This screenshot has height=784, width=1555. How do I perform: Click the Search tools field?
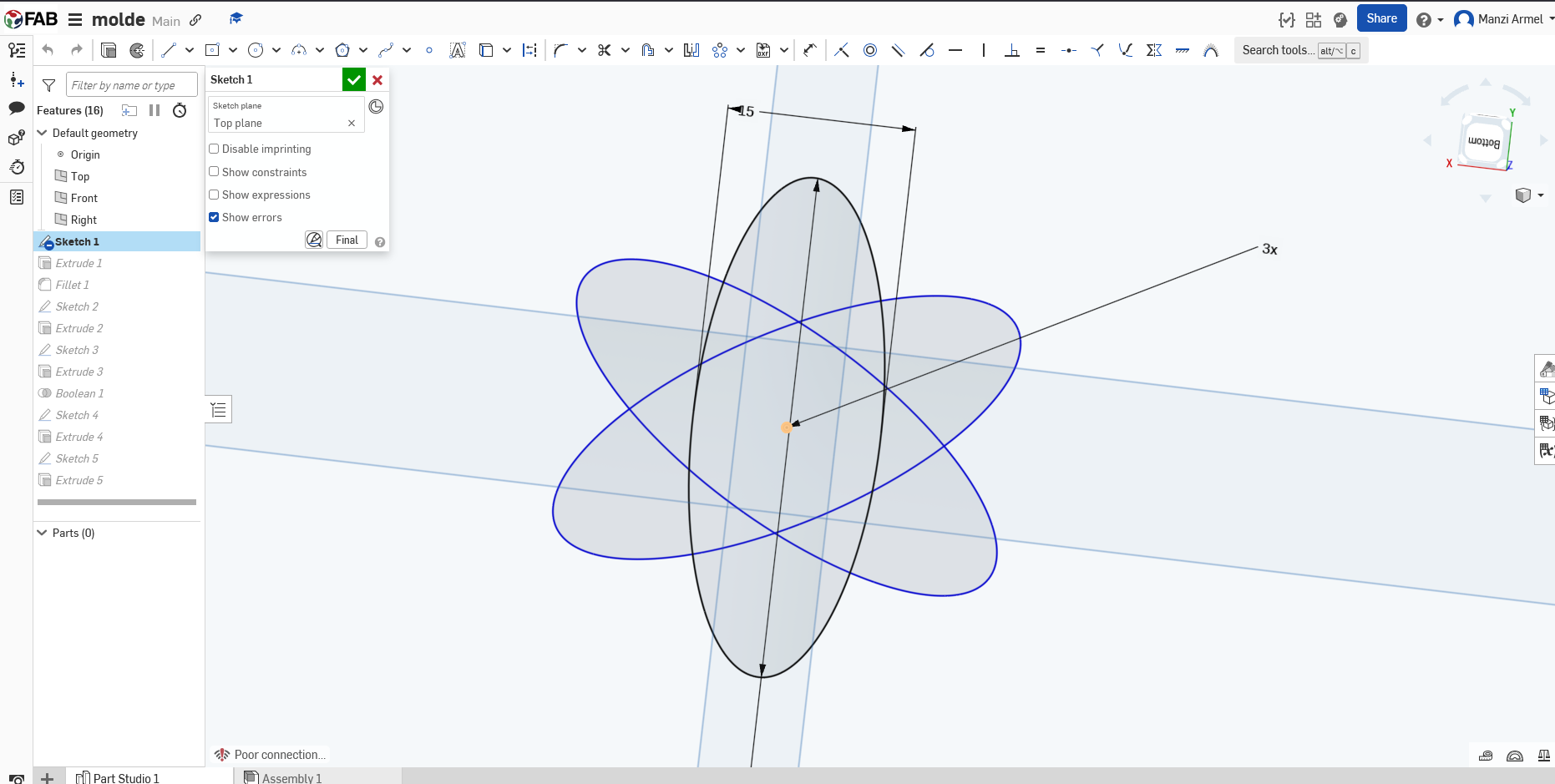coord(1301,50)
